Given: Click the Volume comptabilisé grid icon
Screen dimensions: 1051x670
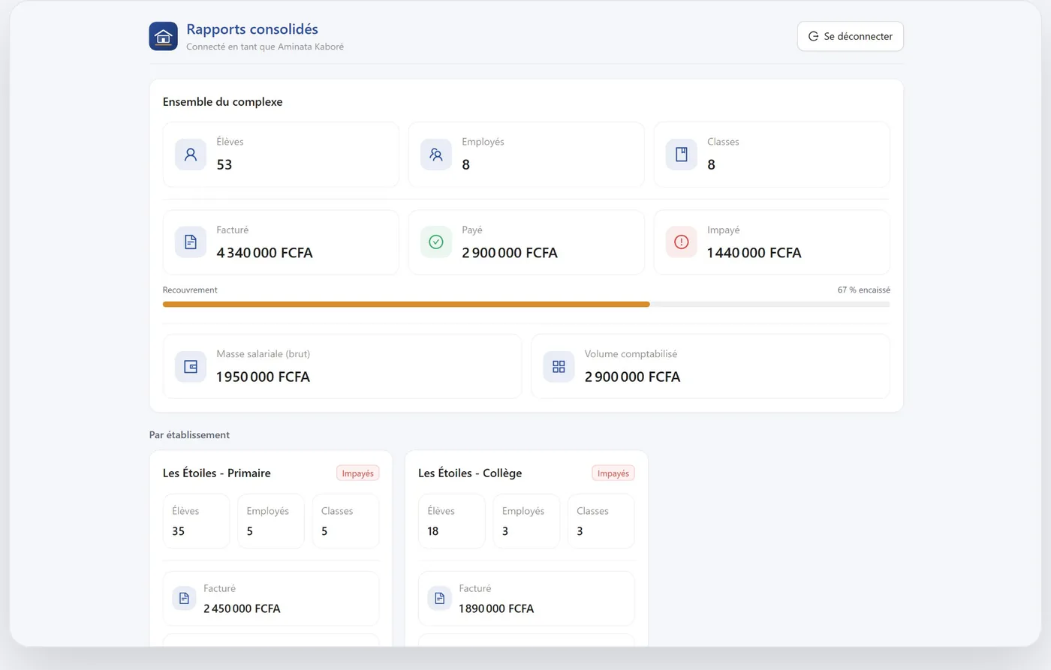Looking at the screenshot, I should pos(559,367).
